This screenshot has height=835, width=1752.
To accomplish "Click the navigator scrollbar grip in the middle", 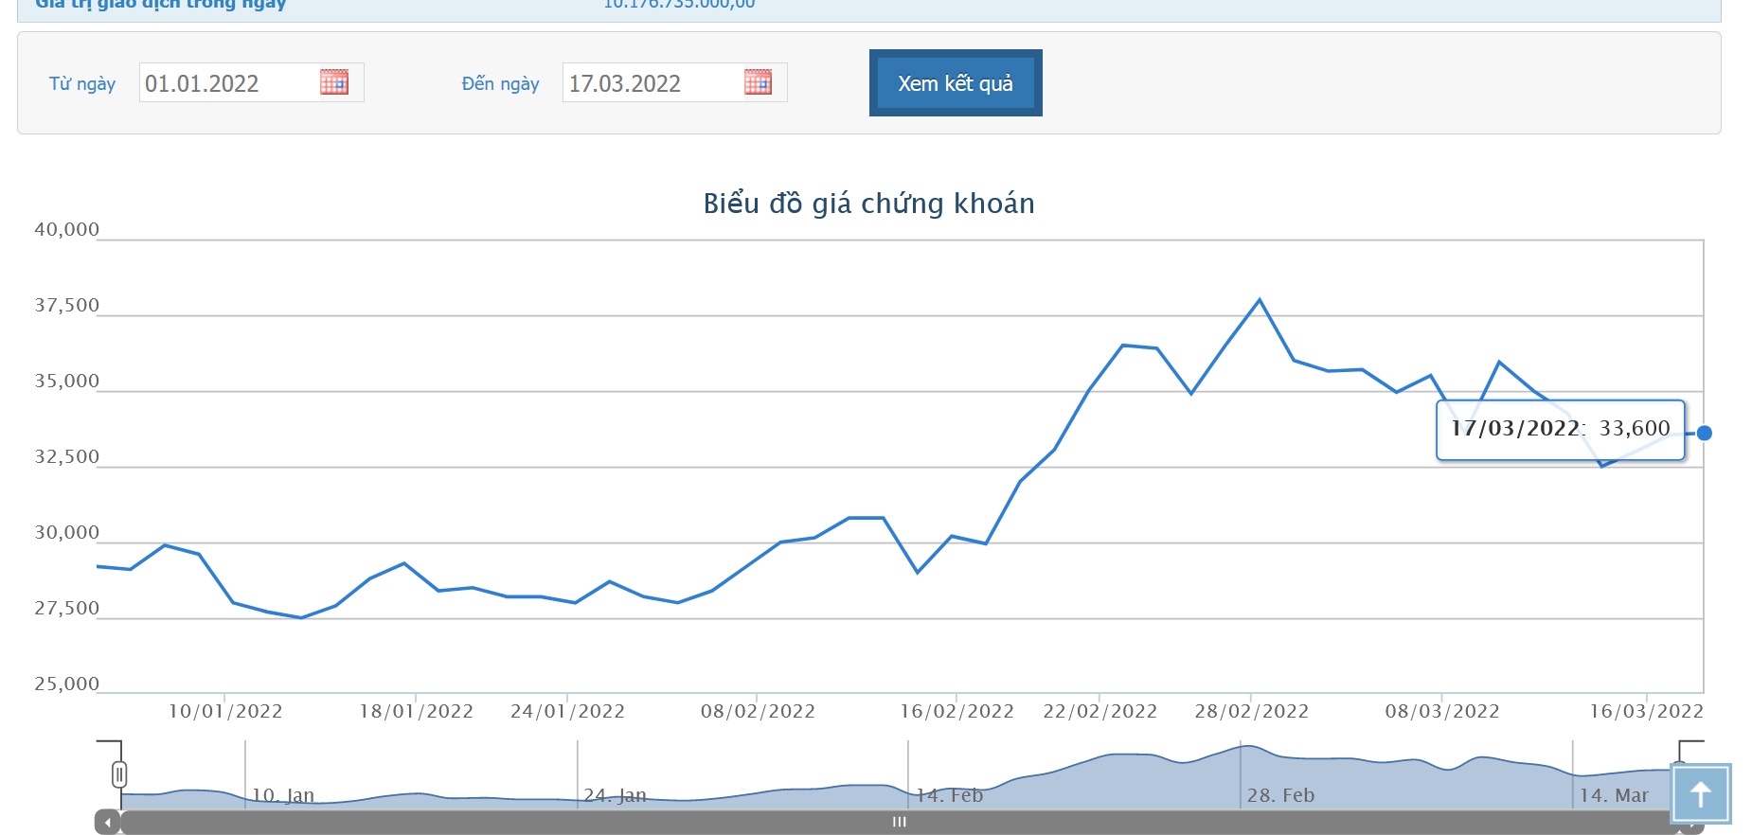I will point(899,822).
